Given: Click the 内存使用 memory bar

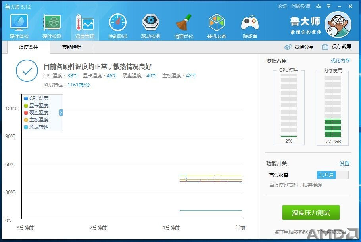Looking at the screenshot, I should [x=333, y=106].
